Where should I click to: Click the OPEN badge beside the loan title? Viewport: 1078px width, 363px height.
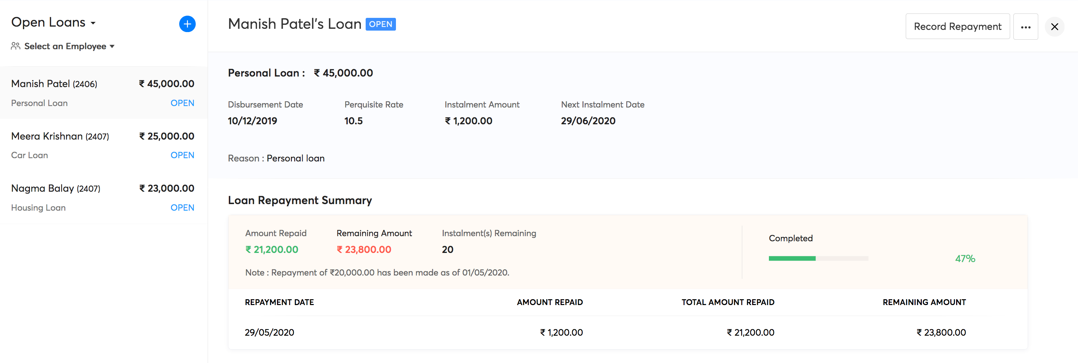381,24
